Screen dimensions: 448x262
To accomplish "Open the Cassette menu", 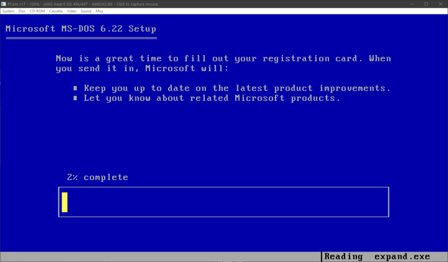I will pyautogui.click(x=56, y=11).
